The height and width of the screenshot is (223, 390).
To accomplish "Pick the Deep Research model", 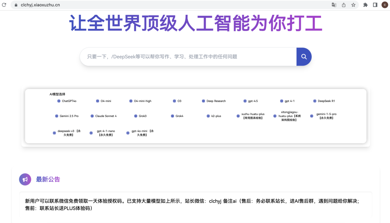I will tap(214, 101).
